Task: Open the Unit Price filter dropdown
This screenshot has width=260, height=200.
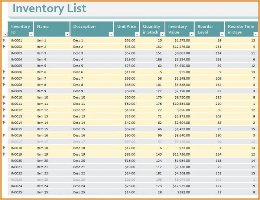Action: click(137, 34)
